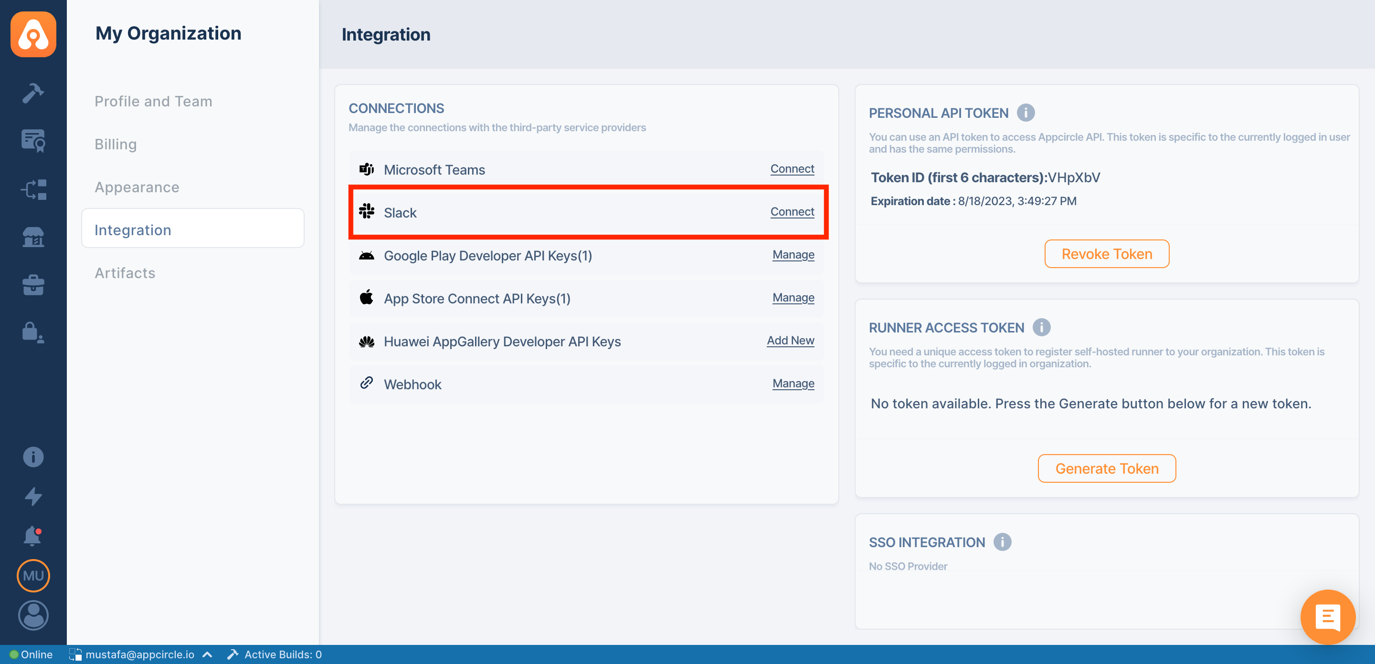Click the Android icon for Google Play
The image size is (1375, 664).
[366, 255]
